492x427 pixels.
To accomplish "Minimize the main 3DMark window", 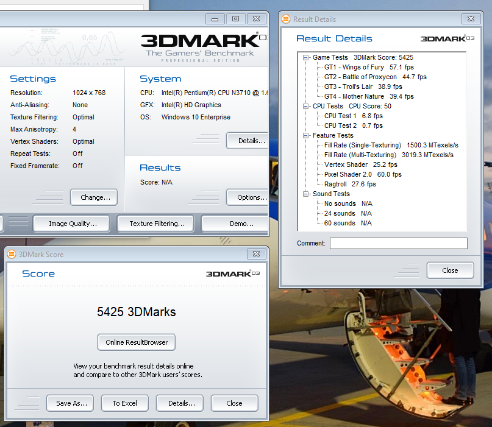I will (x=215, y=19).
